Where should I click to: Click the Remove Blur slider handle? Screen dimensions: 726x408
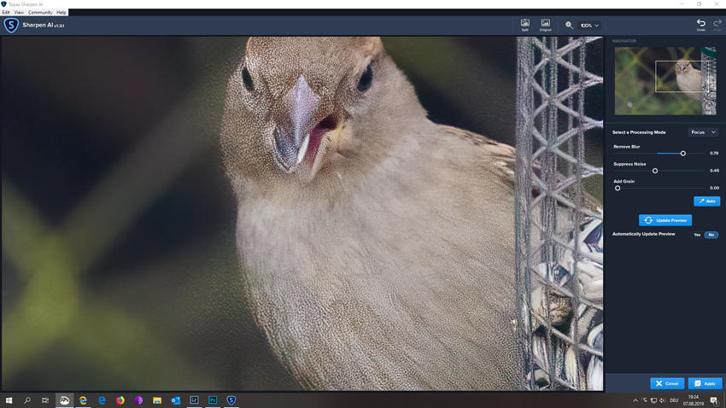pyautogui.click(x=682, y=154)
